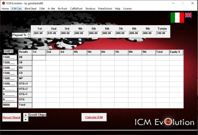Open the ICM Calc menu
Viewport: 198px width, 135px height.
[17, 9]
